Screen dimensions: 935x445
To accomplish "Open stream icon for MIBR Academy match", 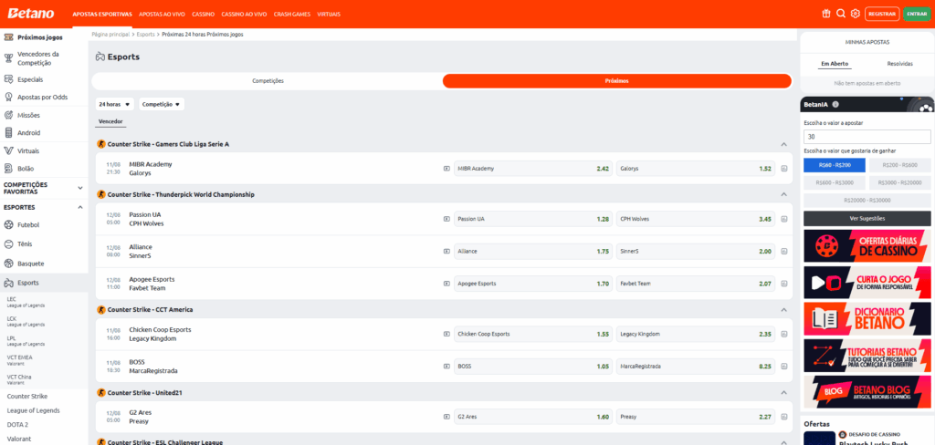I will [446, 169].
